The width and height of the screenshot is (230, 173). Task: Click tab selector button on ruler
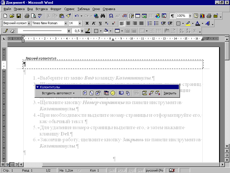coord(4,39)
